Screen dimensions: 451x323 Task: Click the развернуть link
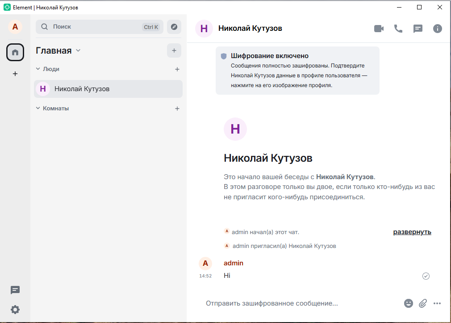[x=412, y=232]
